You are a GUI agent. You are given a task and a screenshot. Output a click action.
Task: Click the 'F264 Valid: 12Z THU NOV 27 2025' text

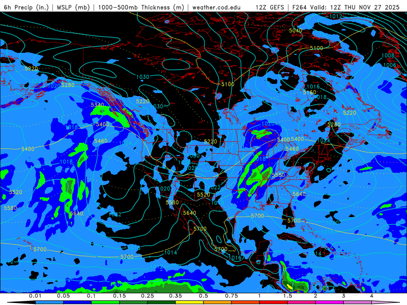click(346, 7)
